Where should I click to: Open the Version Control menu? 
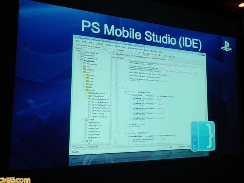click(135, 48)
